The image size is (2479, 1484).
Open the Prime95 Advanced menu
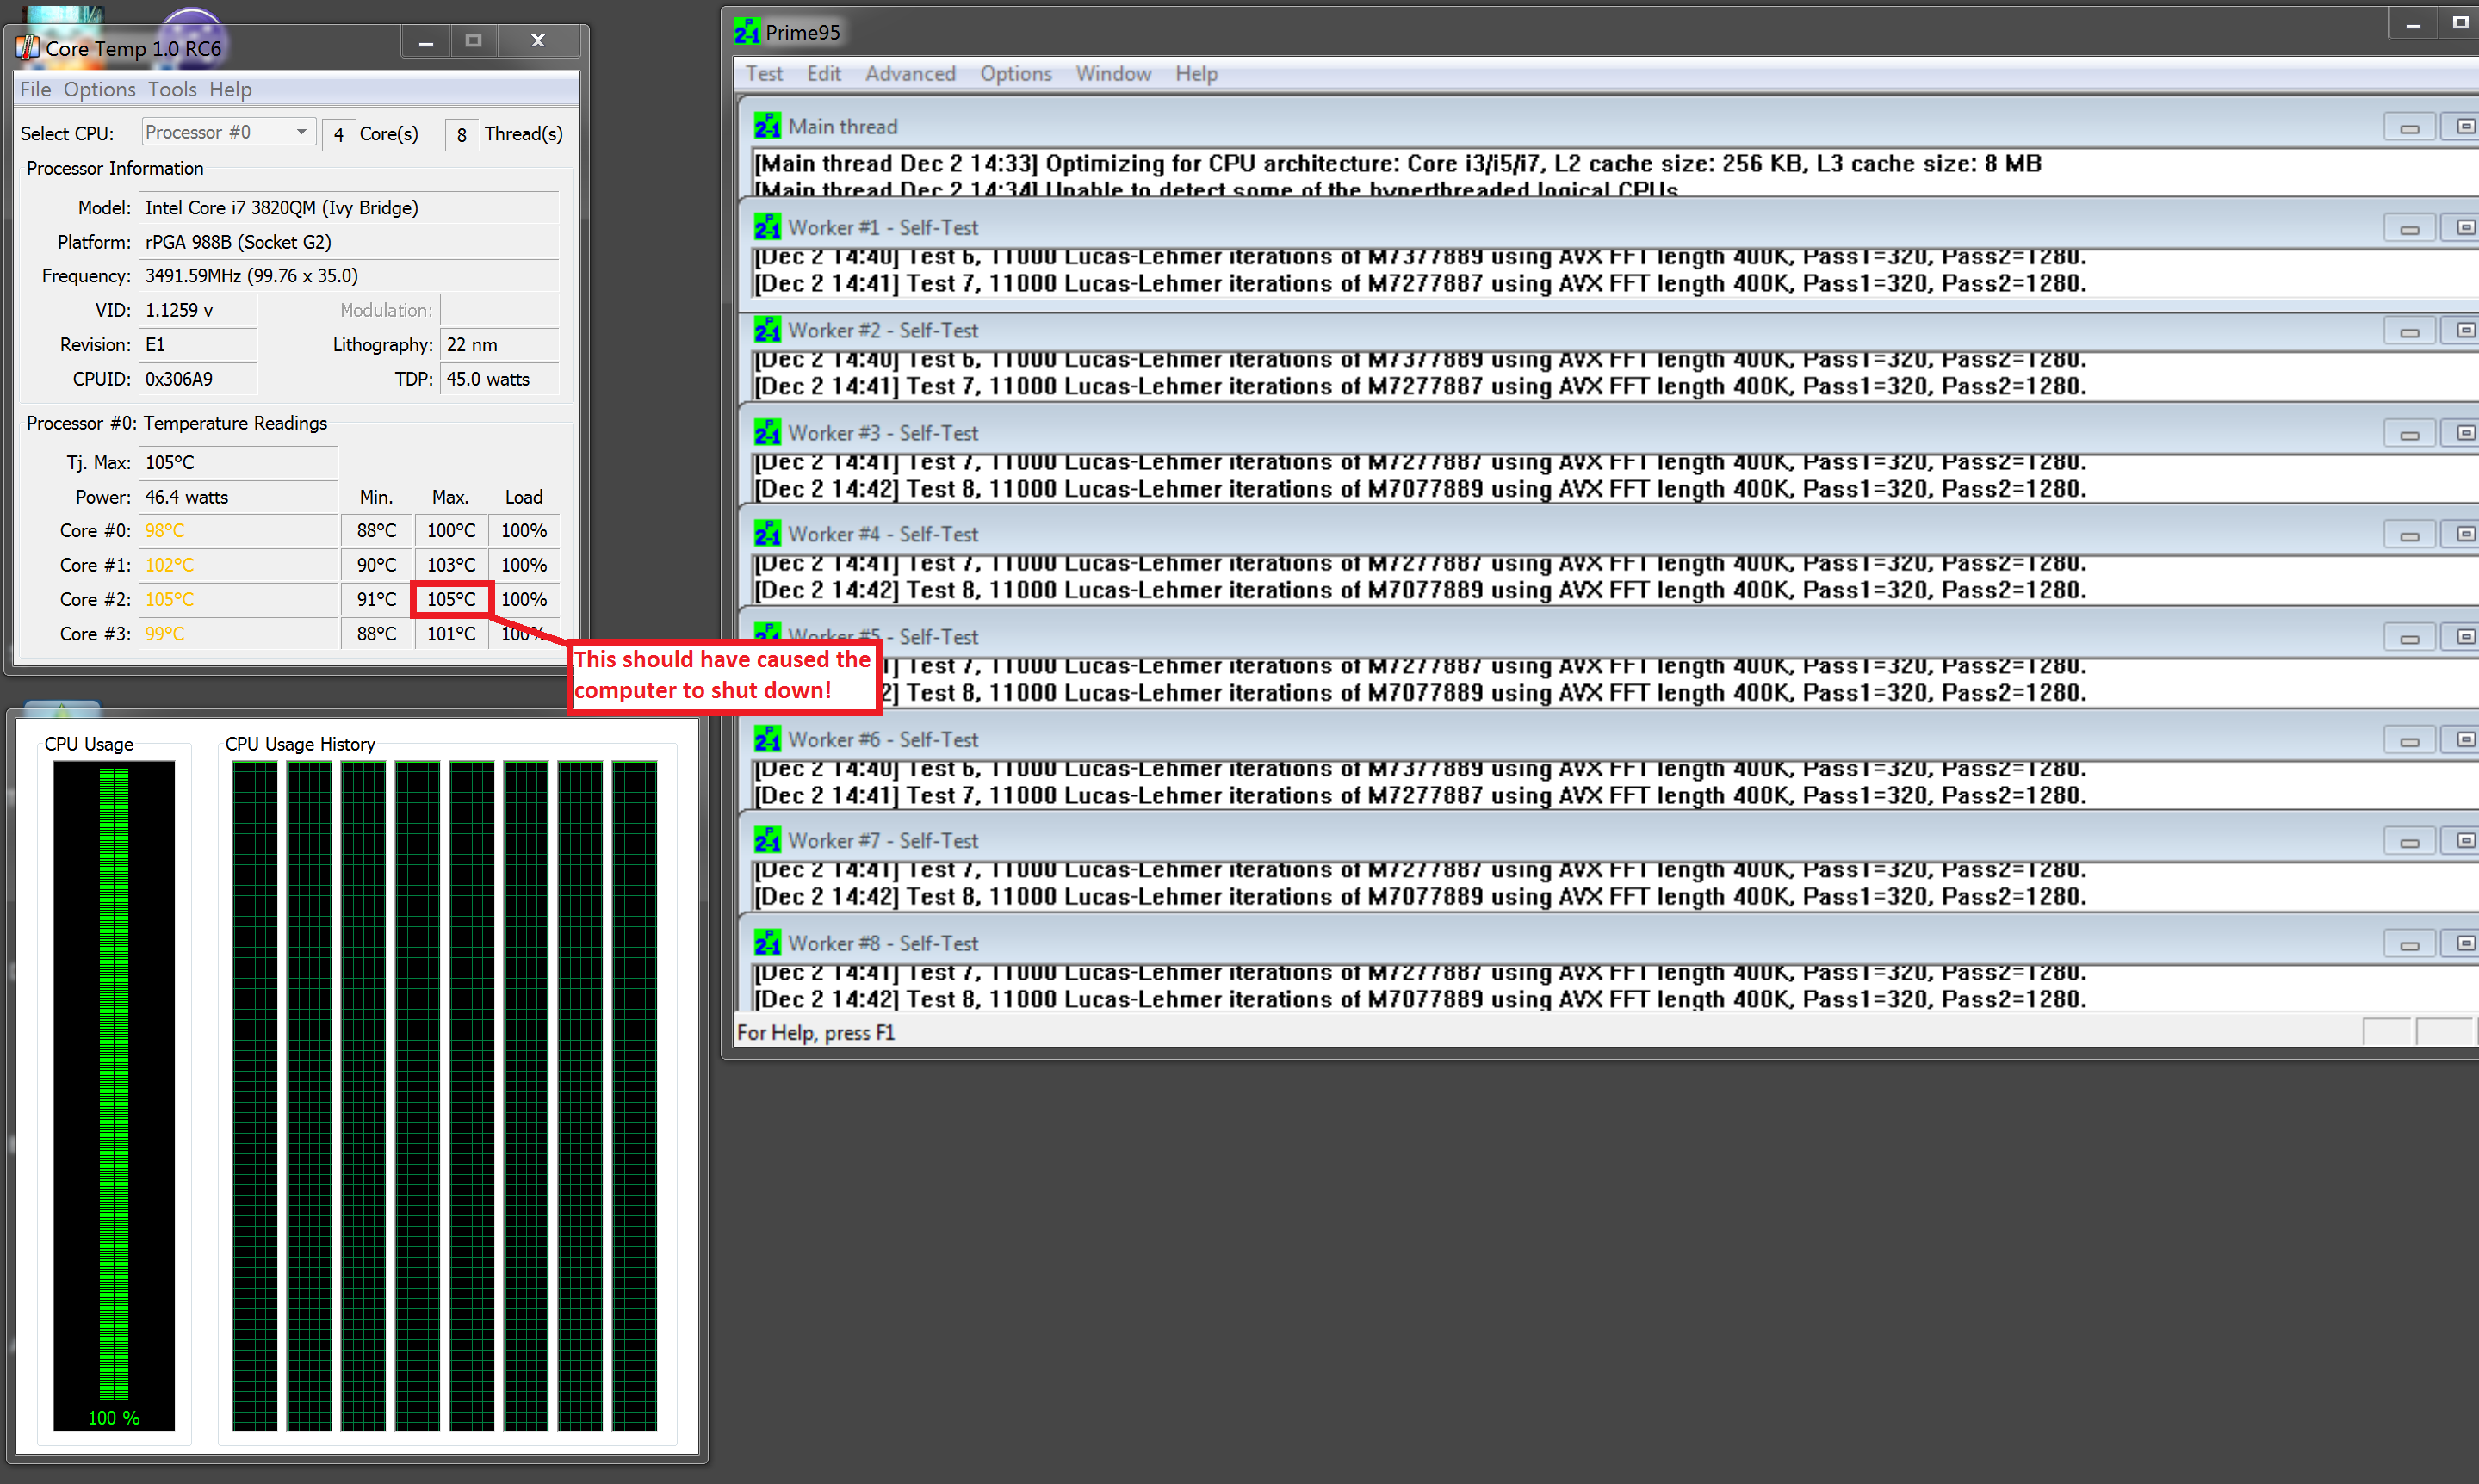(x=910, y=74)
